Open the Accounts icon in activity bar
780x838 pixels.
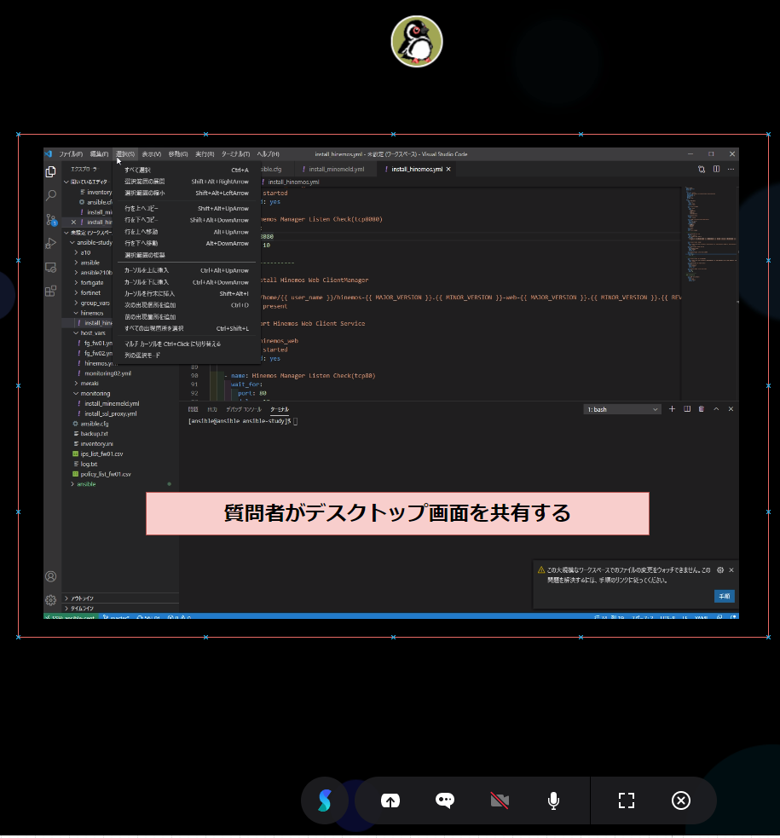51,576
